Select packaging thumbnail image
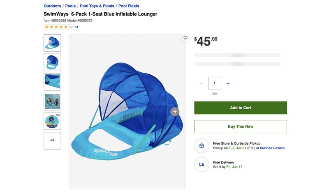This screenshot has width=329, height=196. click(x=53, y=121)
